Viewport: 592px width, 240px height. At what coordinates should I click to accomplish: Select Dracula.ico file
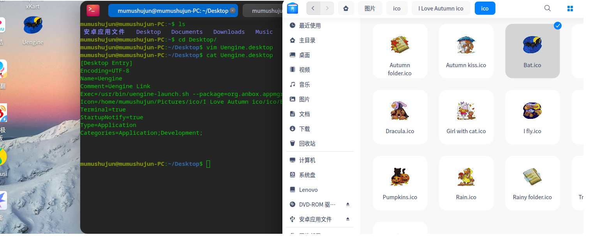point(400,117)
